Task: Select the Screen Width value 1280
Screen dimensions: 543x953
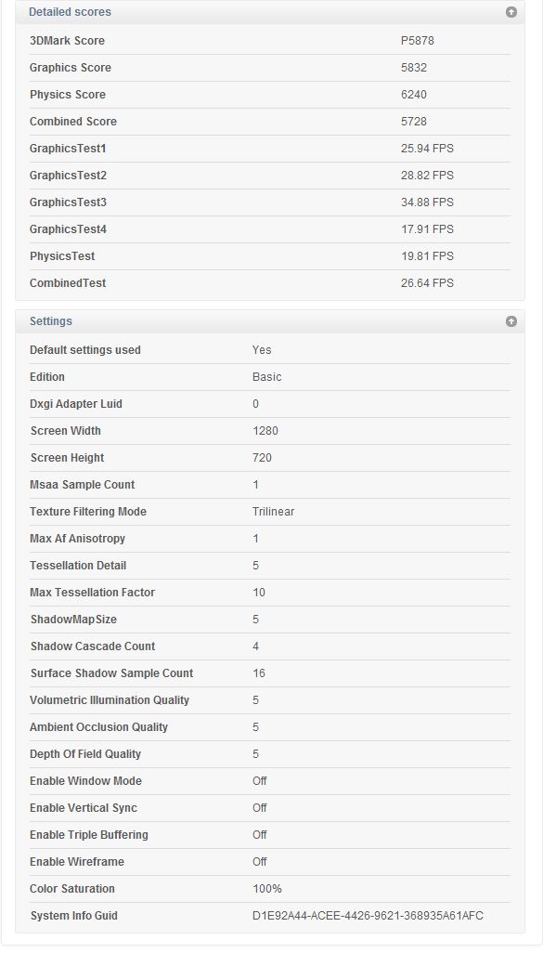Action: click(265, 431)
